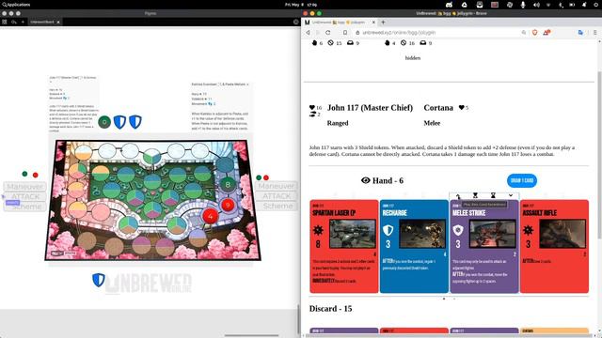602x338 pixels.
Task: Open the Applications menu in the top panel
Action: [x=16, y=5]
